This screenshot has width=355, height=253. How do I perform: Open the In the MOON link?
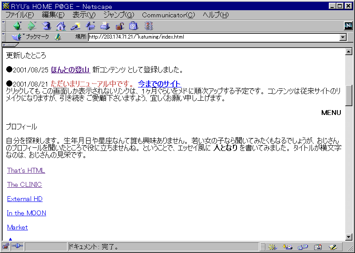[27, 213]
